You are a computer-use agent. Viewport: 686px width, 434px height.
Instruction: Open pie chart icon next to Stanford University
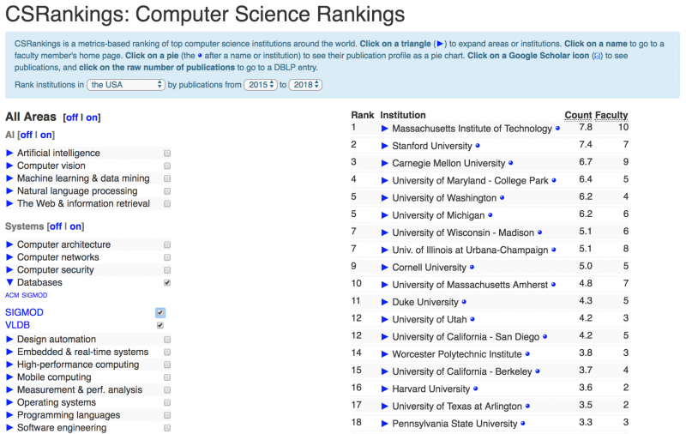pyautogui.click(x=478, y=146)
